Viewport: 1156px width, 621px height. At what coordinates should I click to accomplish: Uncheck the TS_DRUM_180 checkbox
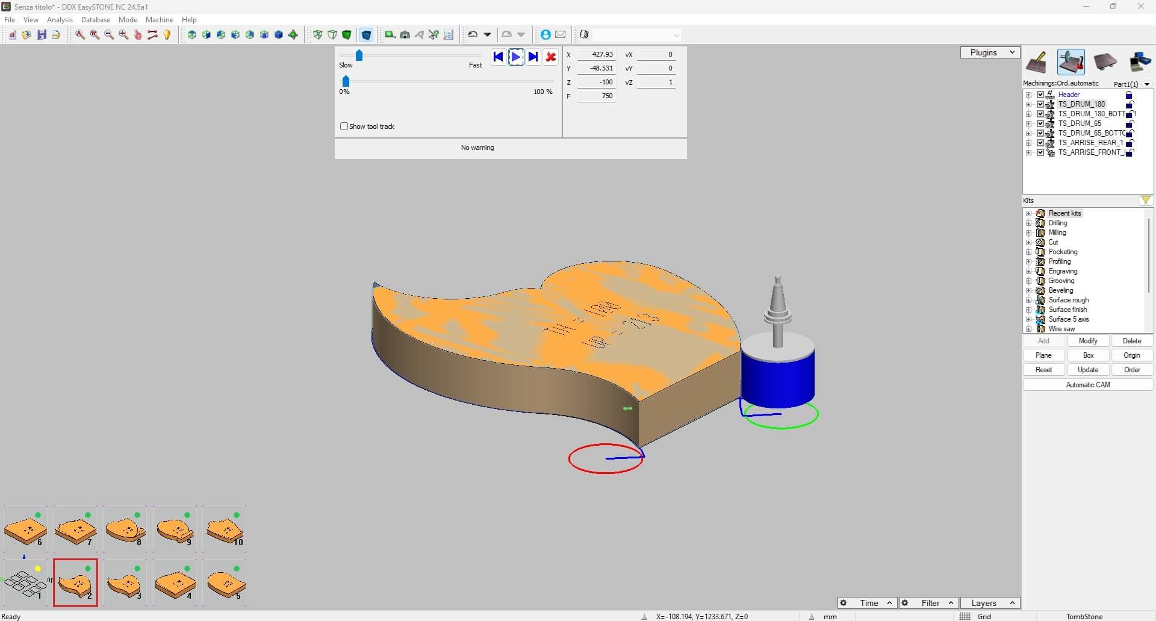[x=1040, y=105]
